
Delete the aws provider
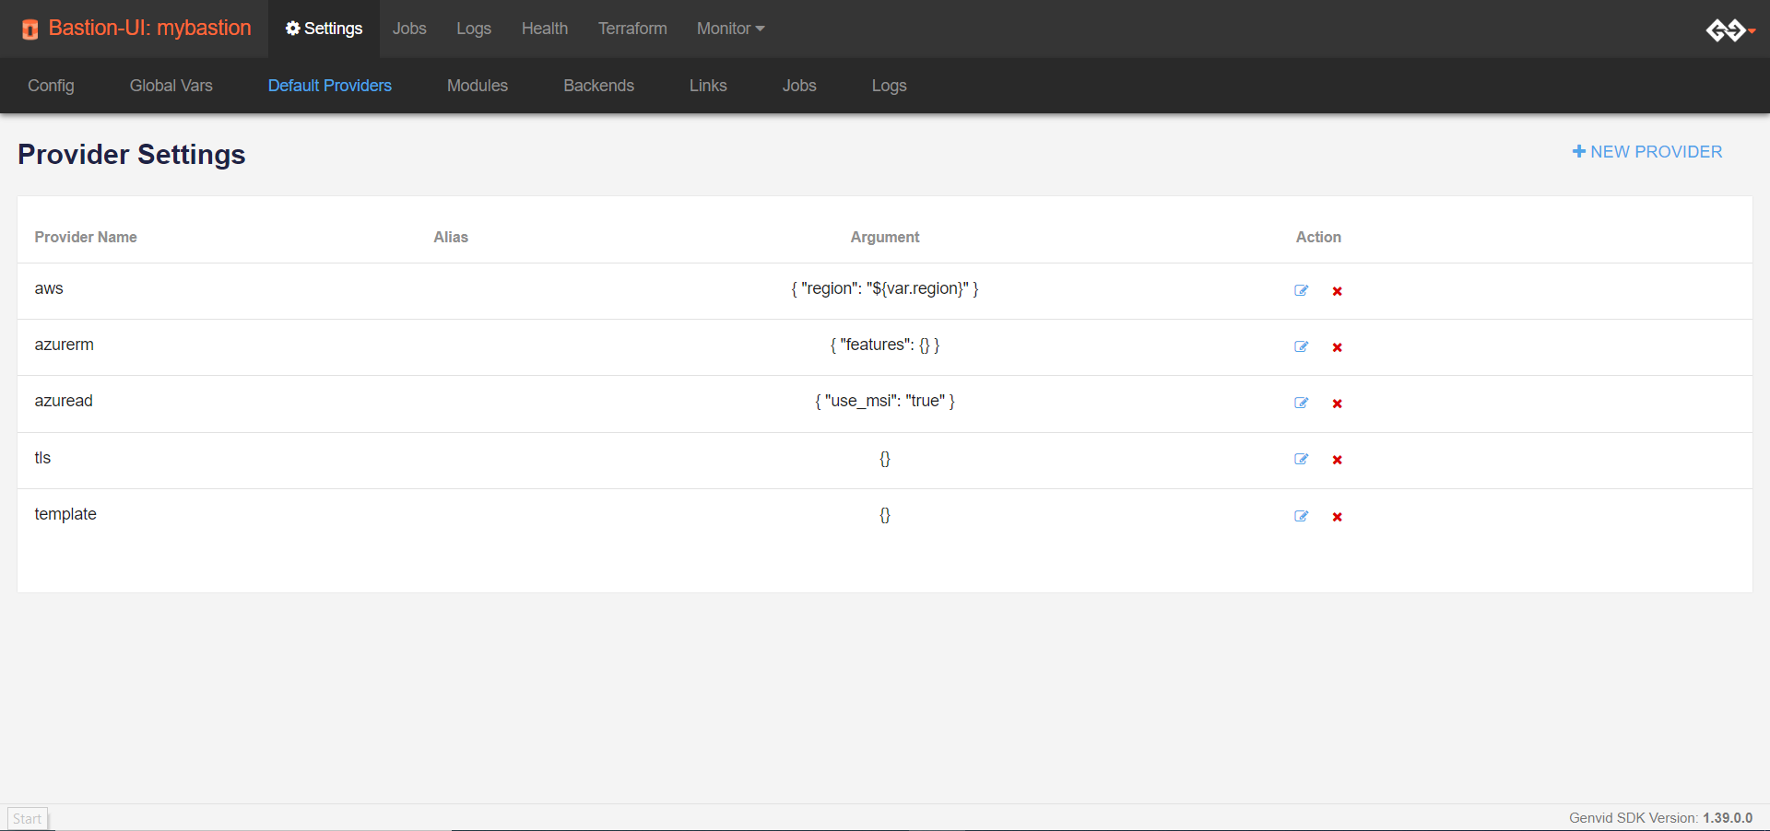(1337, 291)
